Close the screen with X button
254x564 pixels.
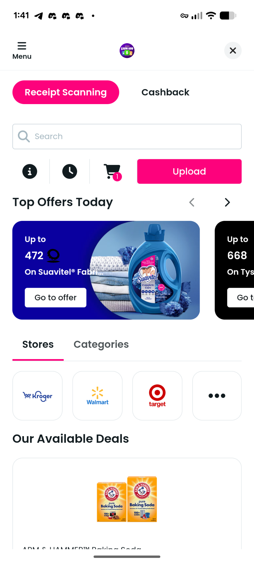[233, 51]
